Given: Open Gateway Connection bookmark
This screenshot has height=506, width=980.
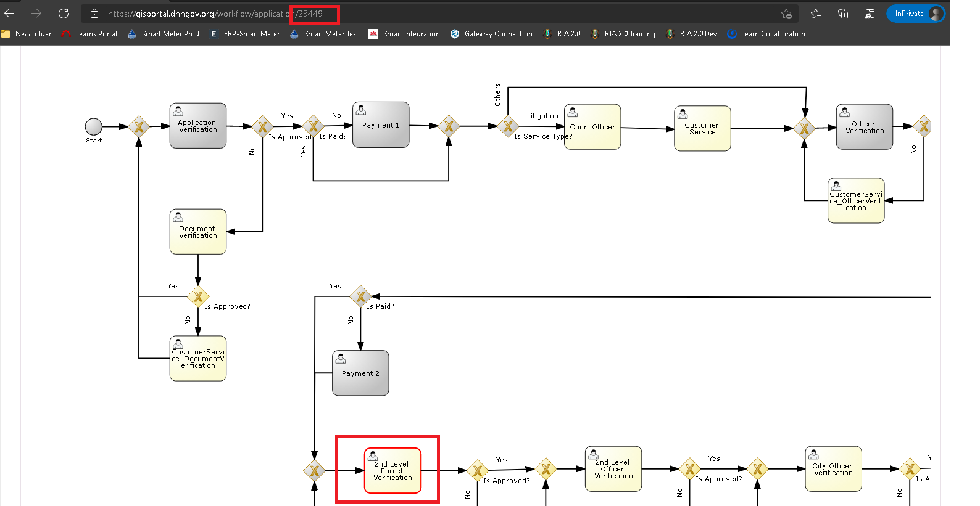Looking at the screenshot, I should [491, 34].
